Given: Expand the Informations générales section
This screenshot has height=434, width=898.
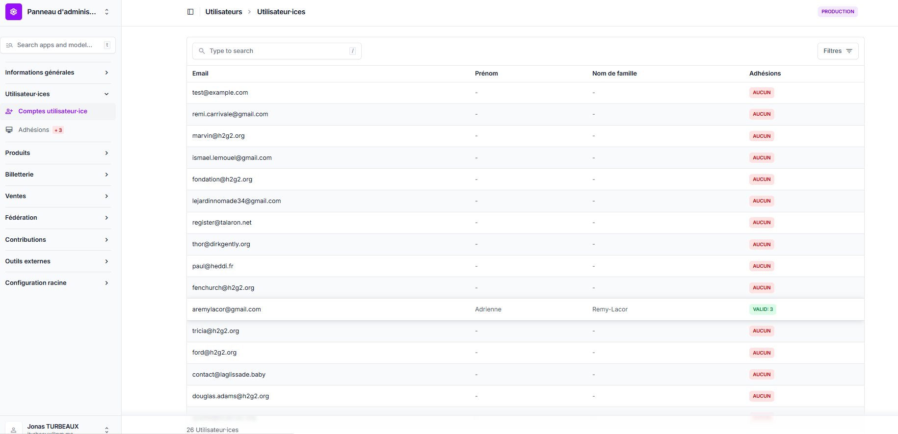Looking at the screenshot, I should tap(57, 73).
